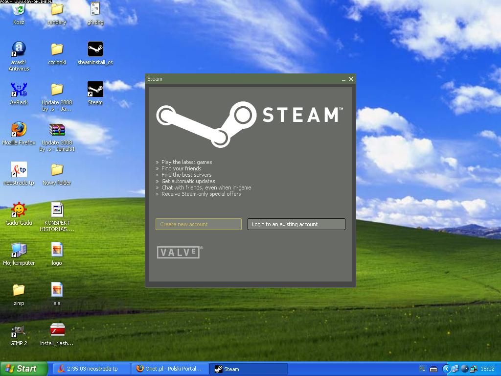Click the 'Find your friends' line

coord(181,168)
